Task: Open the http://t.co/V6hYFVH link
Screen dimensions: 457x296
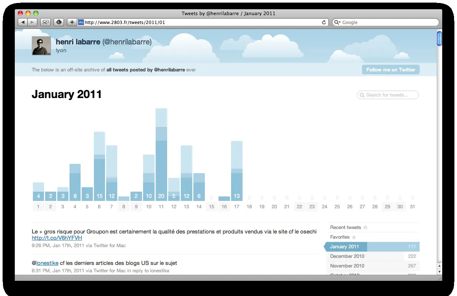Action: pyautogui.click(x=57, y=238)
